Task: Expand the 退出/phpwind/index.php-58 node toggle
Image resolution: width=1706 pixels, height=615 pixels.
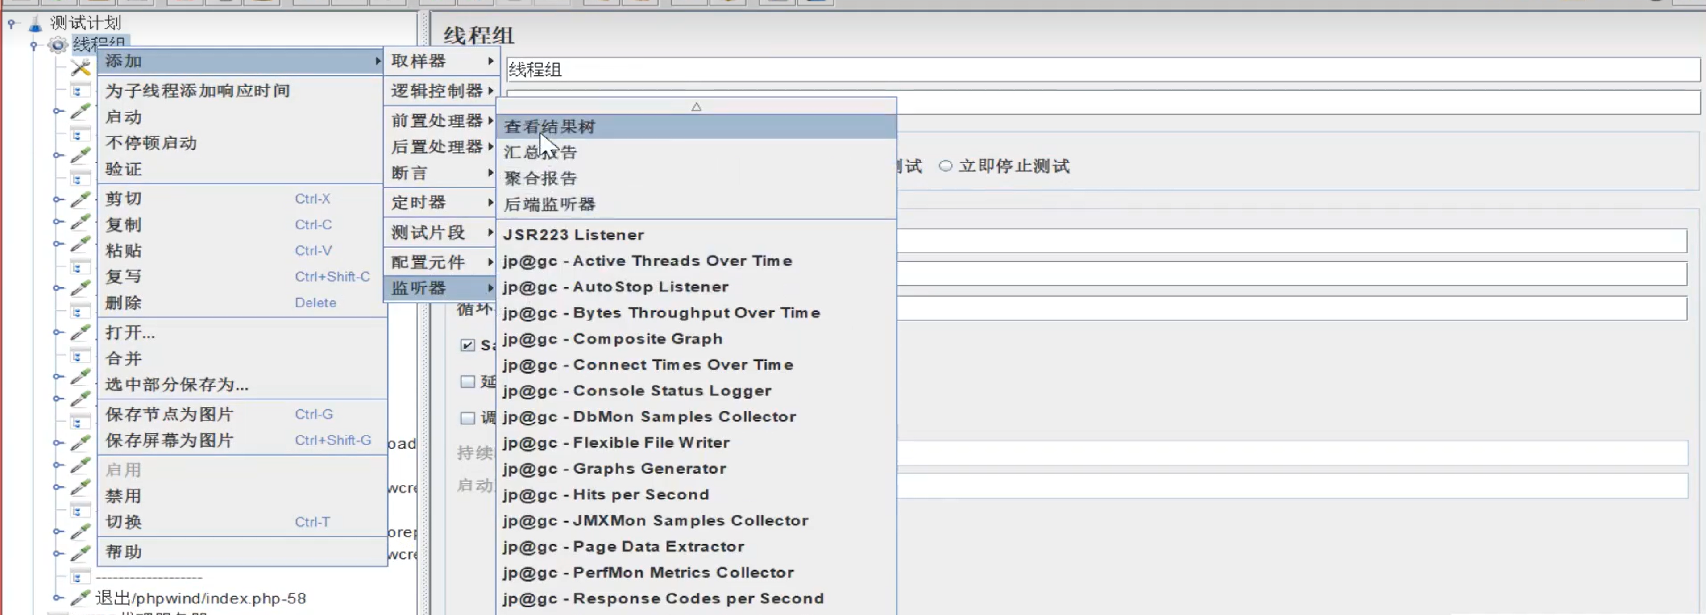Action: coord(58,598)
